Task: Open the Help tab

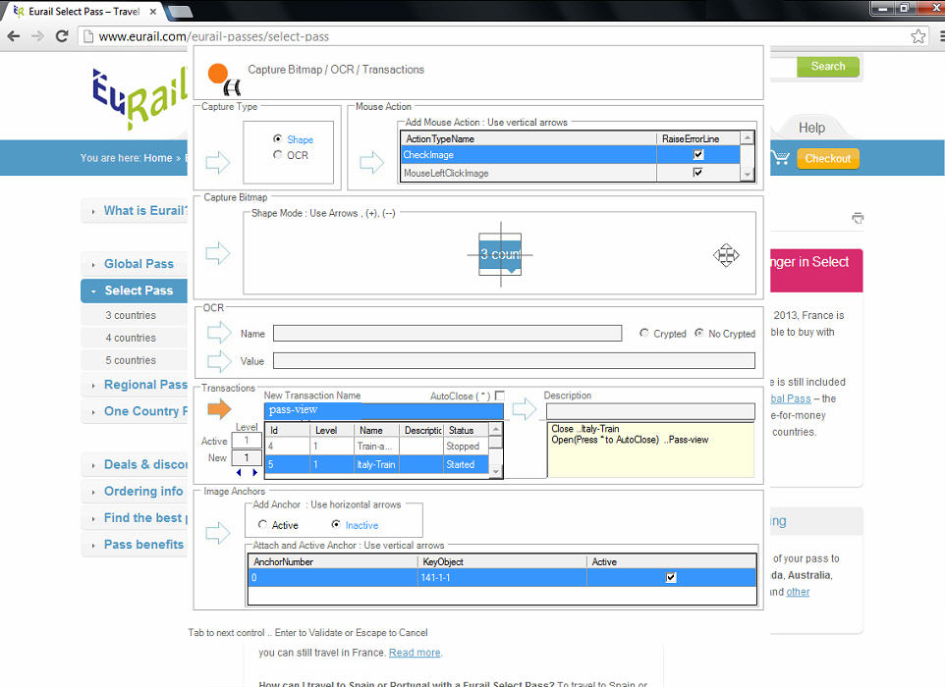Action: pos(811,128)
